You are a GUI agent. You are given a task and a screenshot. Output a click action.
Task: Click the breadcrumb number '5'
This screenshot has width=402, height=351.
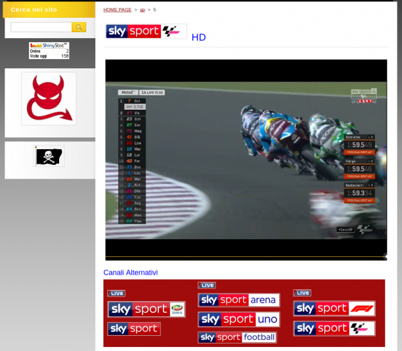tap(154, 10)
